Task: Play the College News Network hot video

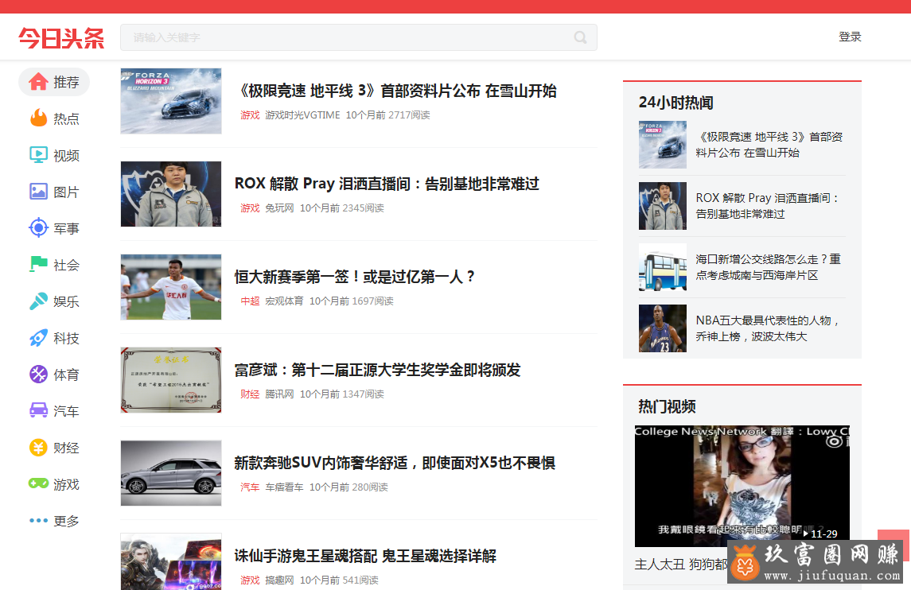Action: click(x=742, y=486)
